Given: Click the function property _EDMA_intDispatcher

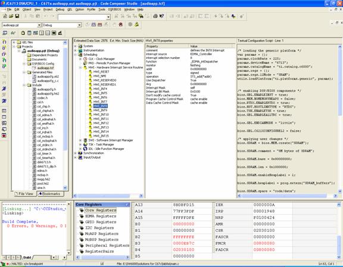Looking at the screenshot, I should pos(204,62).
